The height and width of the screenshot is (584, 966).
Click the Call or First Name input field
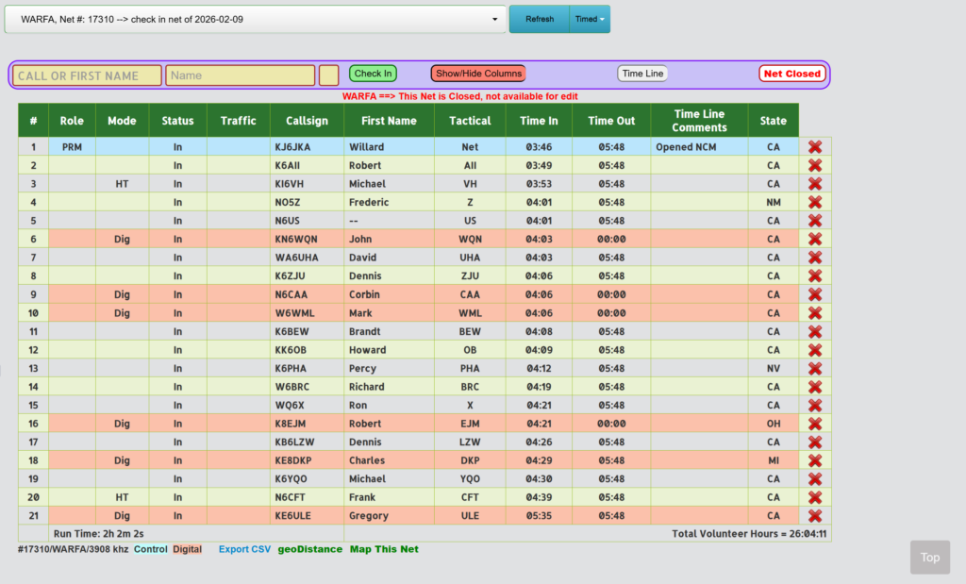tap(88, 75)
